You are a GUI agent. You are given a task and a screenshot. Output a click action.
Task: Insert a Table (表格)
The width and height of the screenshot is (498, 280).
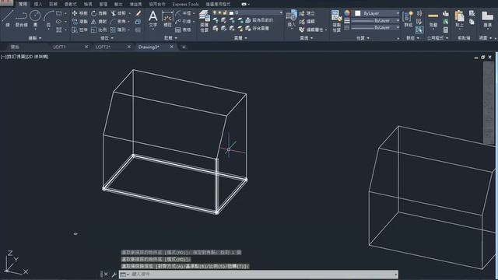tap(183, 30)
